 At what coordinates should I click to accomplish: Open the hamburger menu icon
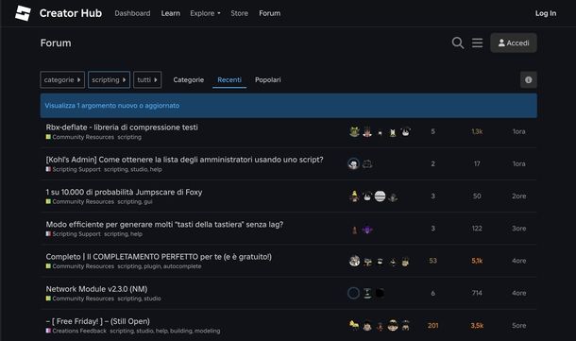pos(477,43)
